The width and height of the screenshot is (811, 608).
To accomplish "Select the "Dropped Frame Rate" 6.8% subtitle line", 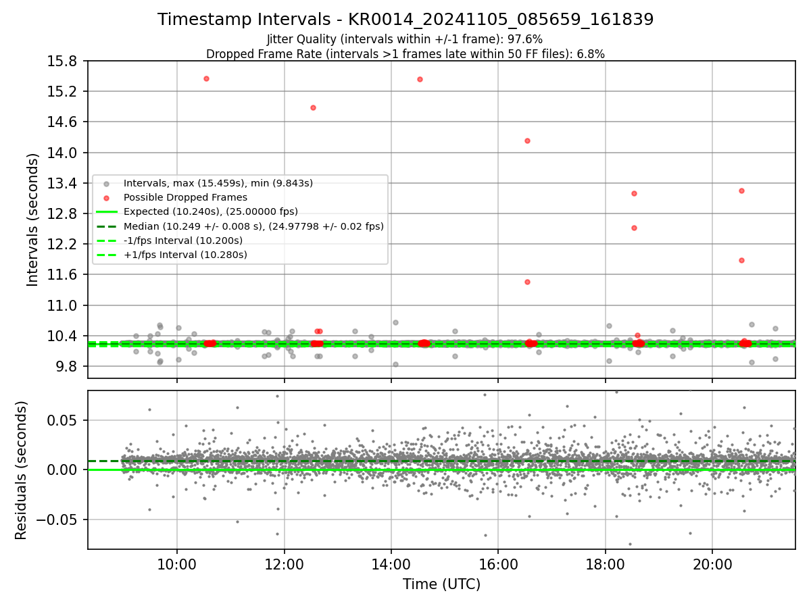I will (x=405, y=54).
